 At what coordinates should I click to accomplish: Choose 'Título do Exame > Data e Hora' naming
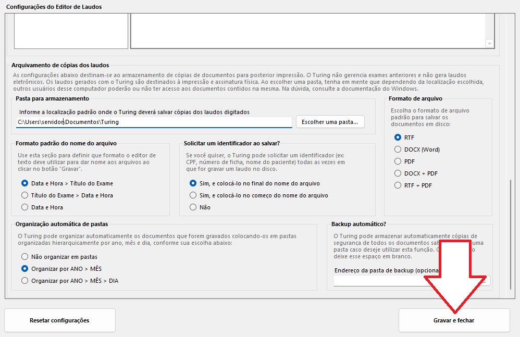[24, 195]
